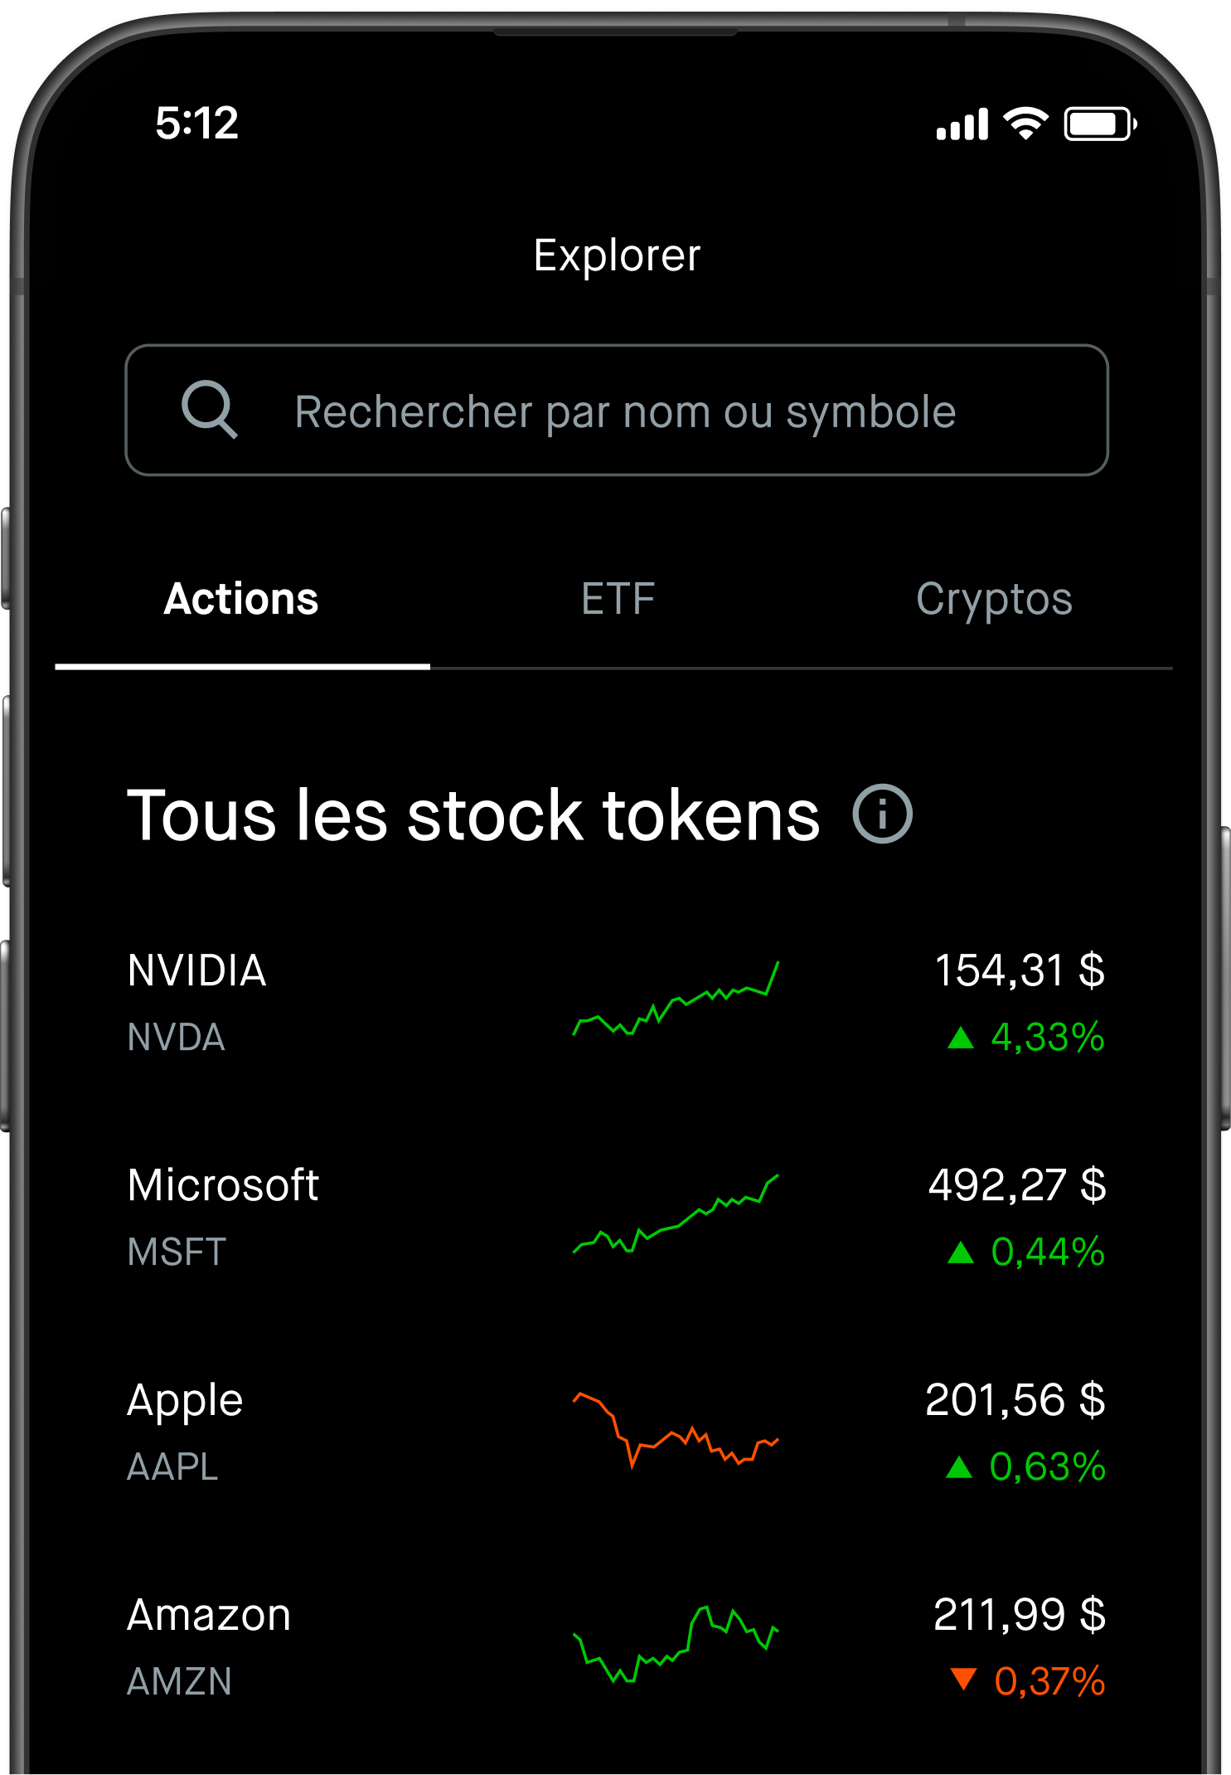Switch to the Cryptos tab

pyautogui.click(x=993, y=601)
